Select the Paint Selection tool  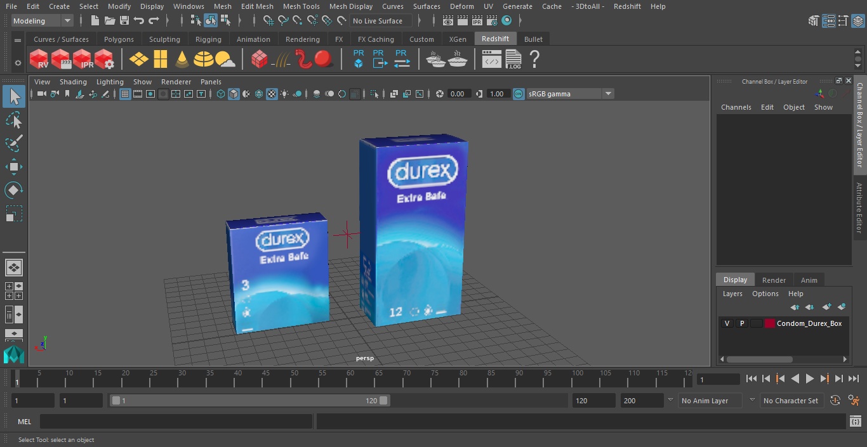pos(13,143)
